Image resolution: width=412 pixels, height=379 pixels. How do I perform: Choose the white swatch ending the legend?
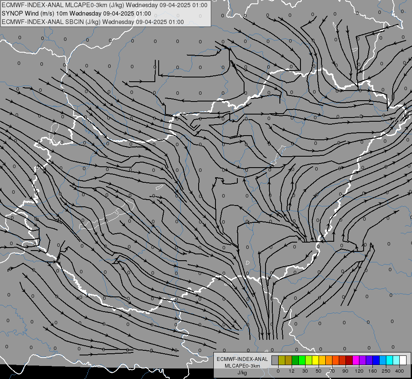point(403,360)
